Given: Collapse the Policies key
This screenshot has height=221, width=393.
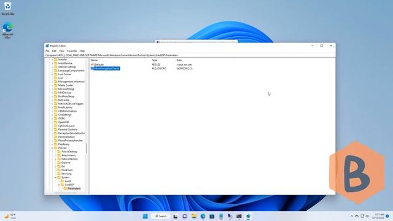Looking at the screenshot, I should click(x=52, y=148).
